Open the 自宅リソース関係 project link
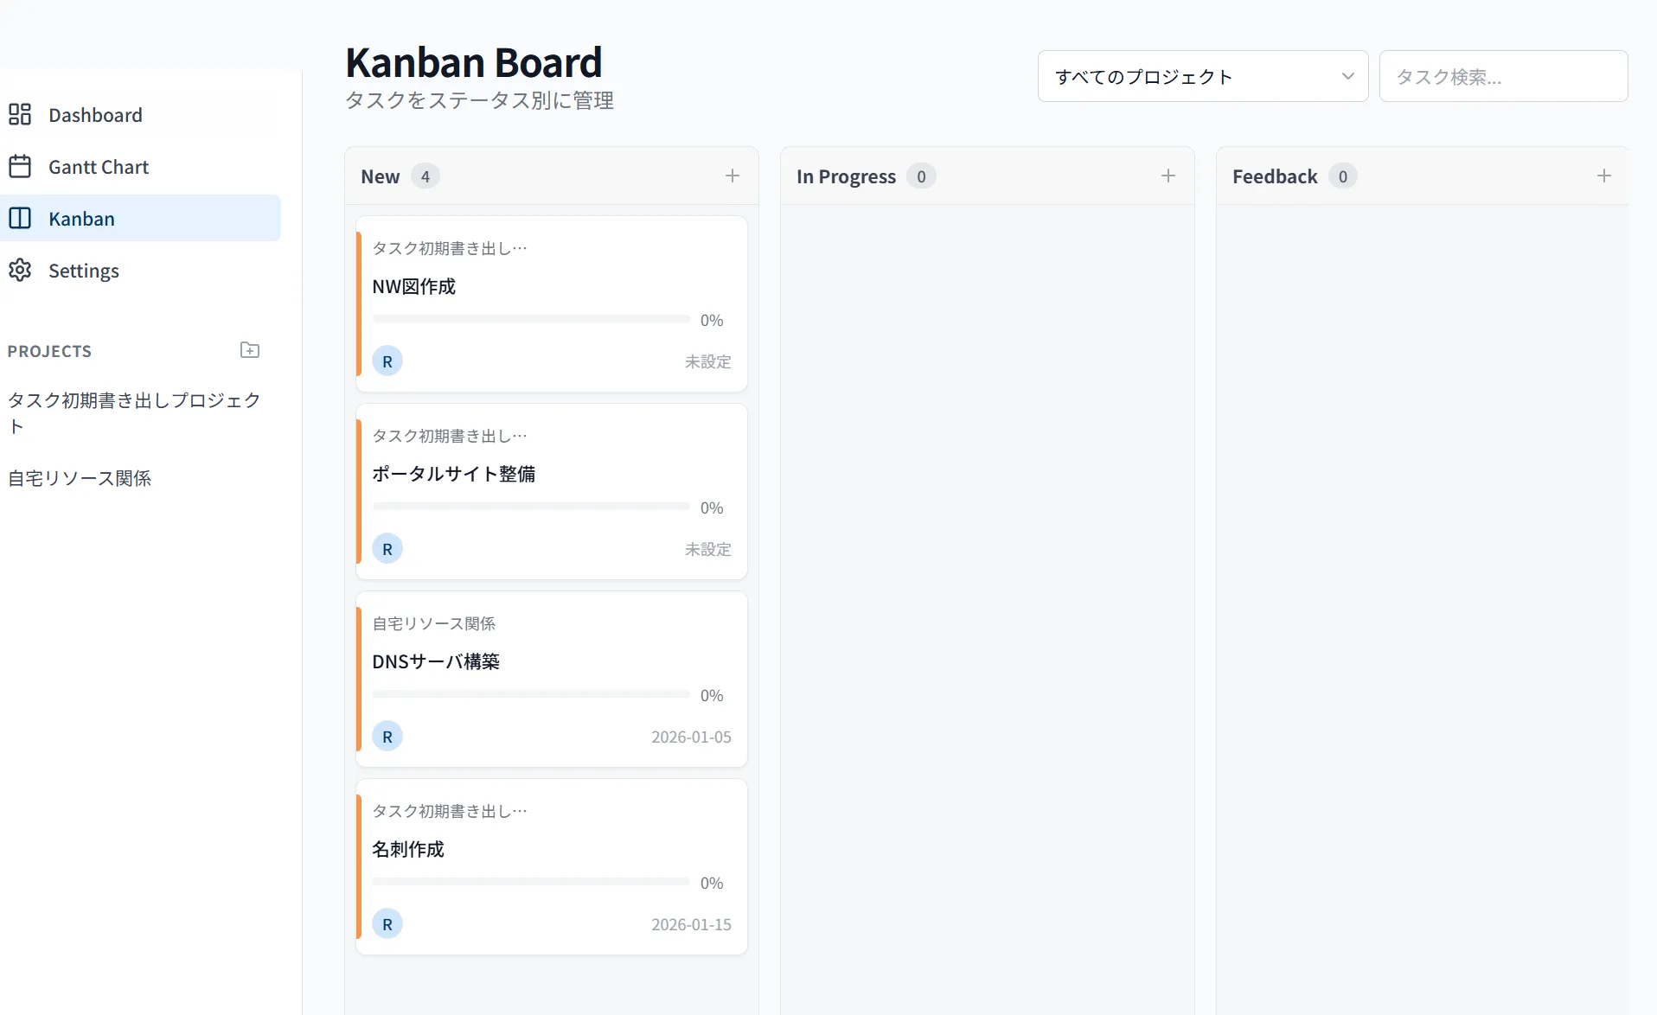 click(80, 478)
